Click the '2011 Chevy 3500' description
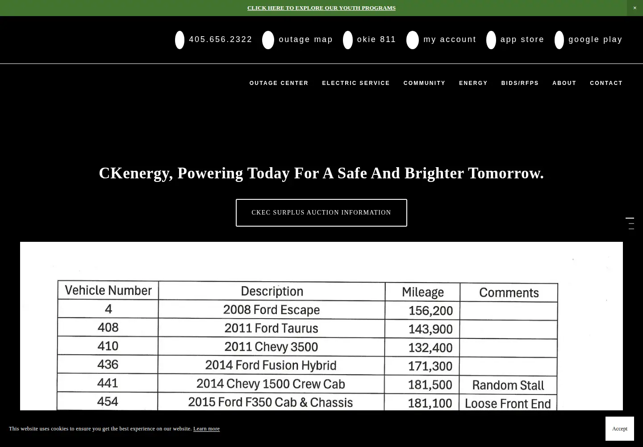 pos(271,346)
